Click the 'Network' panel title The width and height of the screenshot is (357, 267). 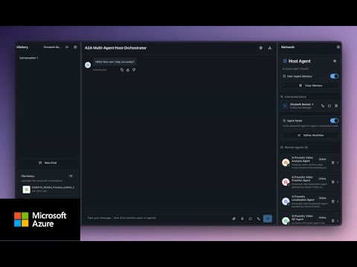288,47
